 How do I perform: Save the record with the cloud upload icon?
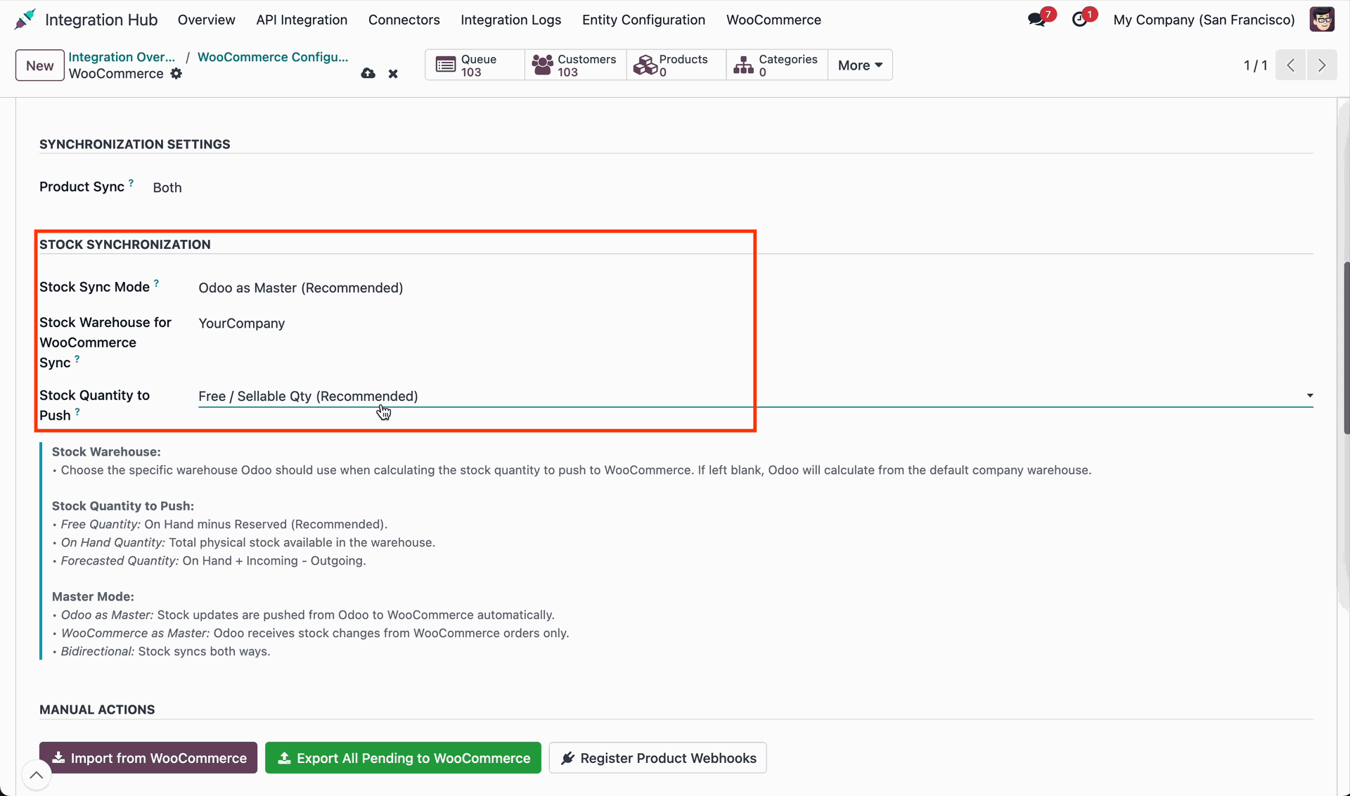pos(368,73)
